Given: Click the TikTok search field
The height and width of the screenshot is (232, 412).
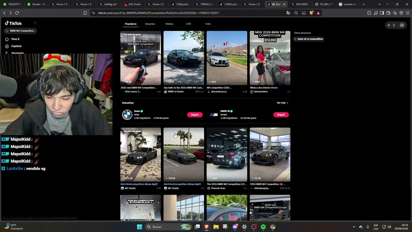Looking at the screenshot, I should pos(21,31).
